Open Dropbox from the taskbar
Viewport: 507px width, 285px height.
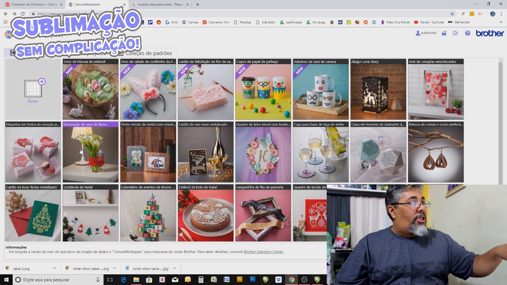click(x=278, y=280)
